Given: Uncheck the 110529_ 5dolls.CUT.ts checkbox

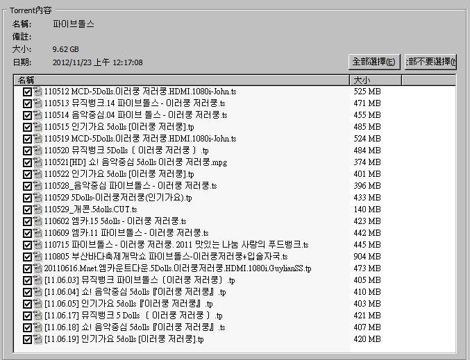Looking at the screenshot, I should tap(27, 209).
